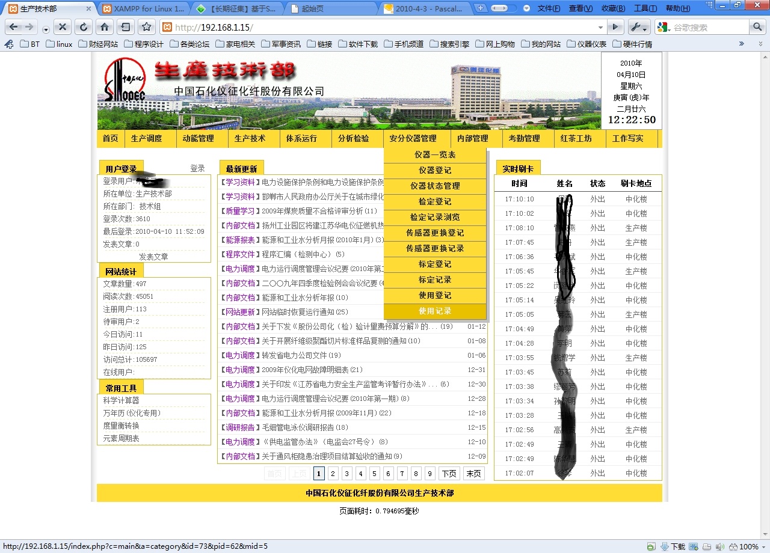Select 仪器一览表 in the dropdown menu
Screen dimensions: 770x553
[x=435, y=154]
